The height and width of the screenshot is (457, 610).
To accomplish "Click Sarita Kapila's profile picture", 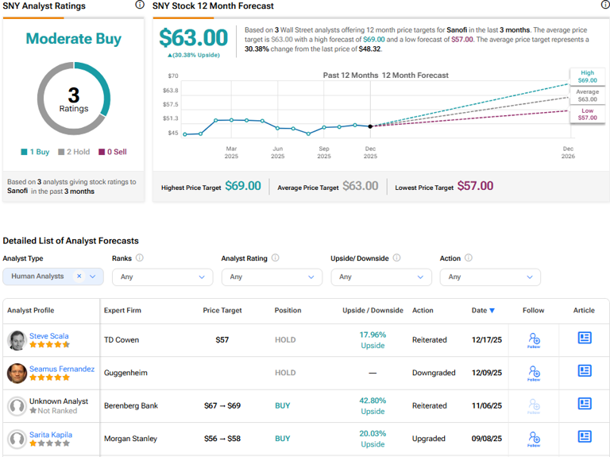I will point(17,439).
